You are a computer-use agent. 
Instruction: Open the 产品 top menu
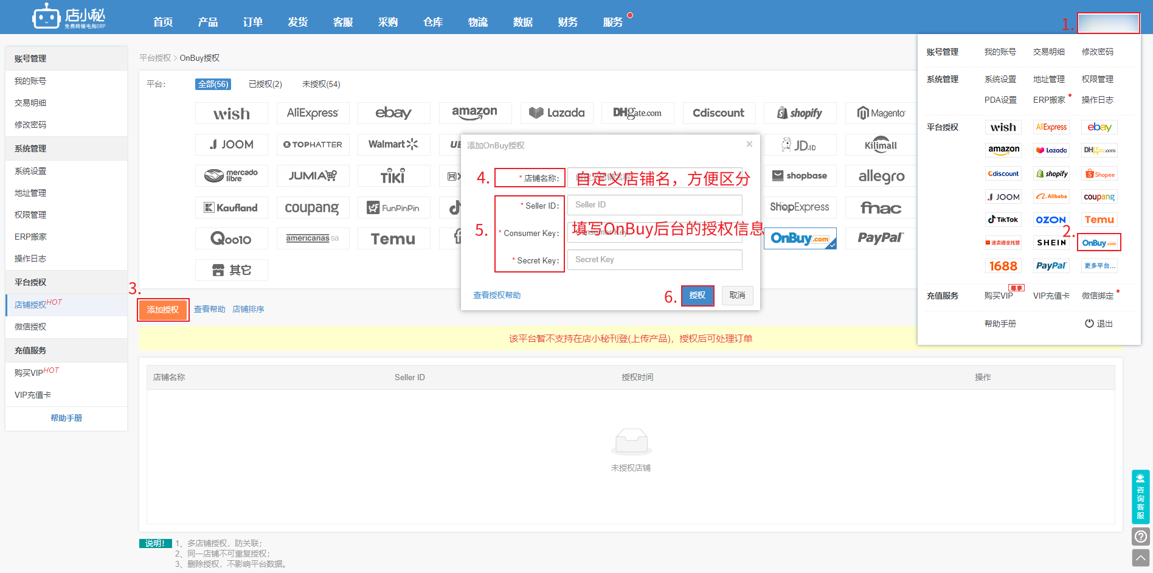(208, 23)
